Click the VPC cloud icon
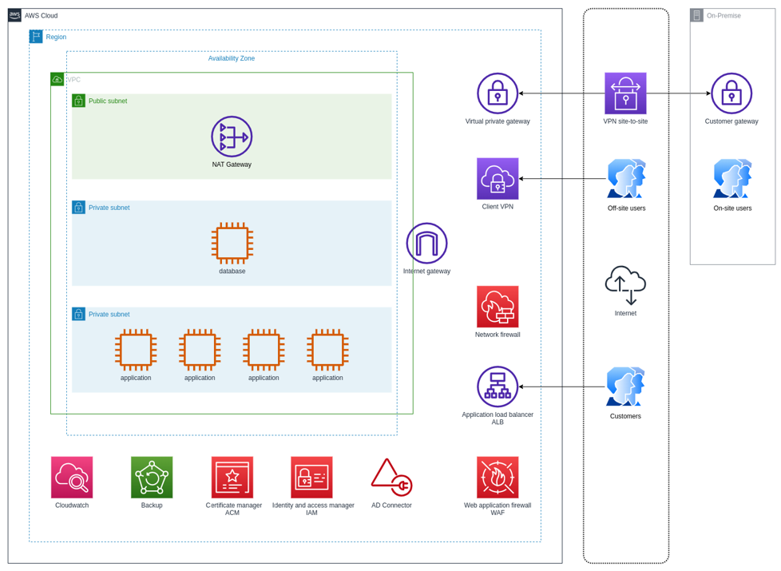 tap(57, 79)
